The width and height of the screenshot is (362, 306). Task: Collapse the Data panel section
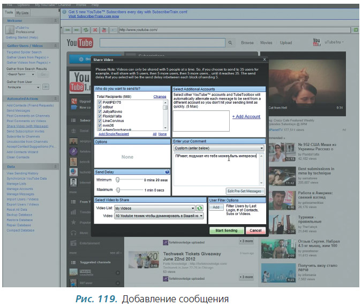click(55, 166)
